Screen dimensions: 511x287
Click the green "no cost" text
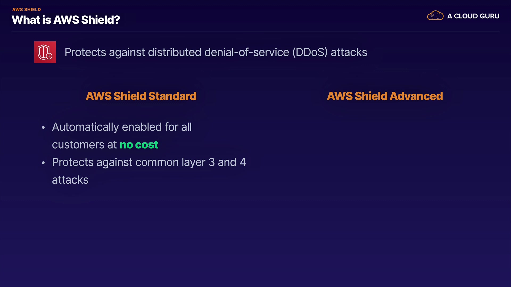139,145
